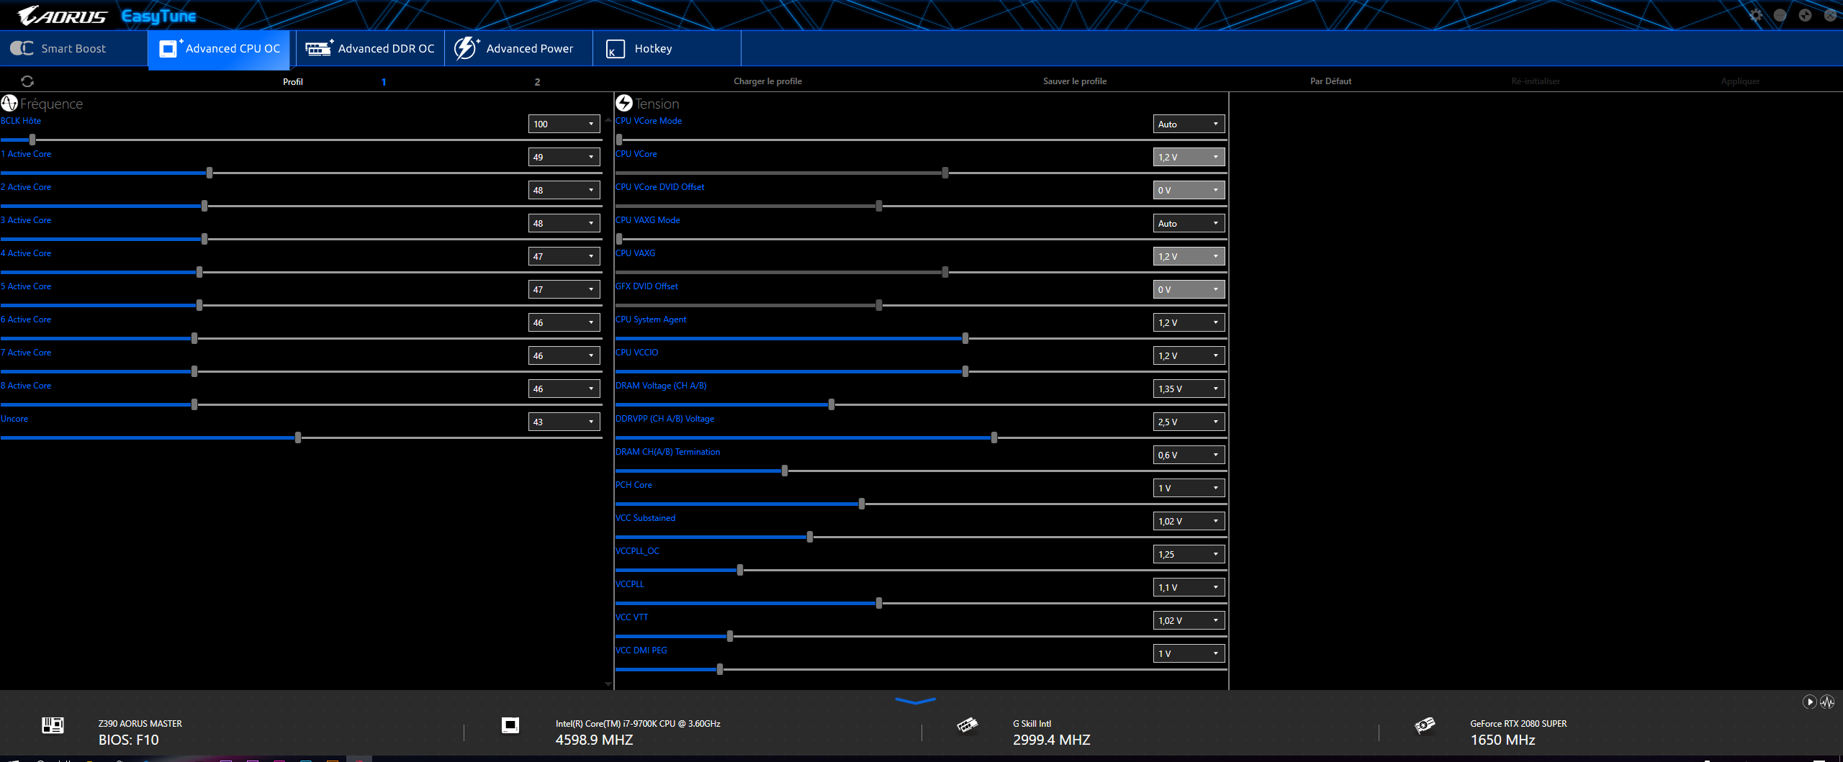The width and height of the screenshot is (1843, 762).
Task: Click the Advanced Power lightning icon
Action: coord(466,48)
